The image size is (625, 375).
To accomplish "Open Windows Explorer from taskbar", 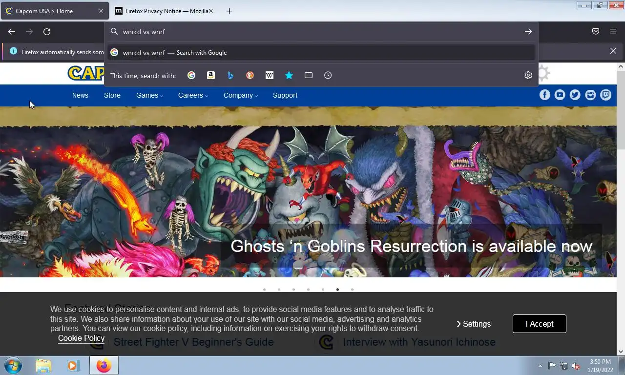I will coord(43,366).
